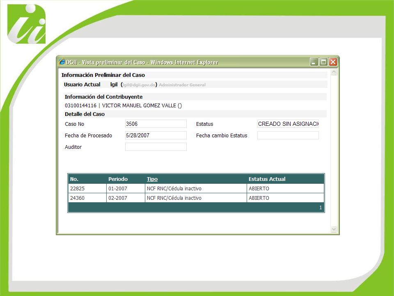Click page number 1 in table footer
The height and width of the screenshot is (296, 394).
pos(321,208)
